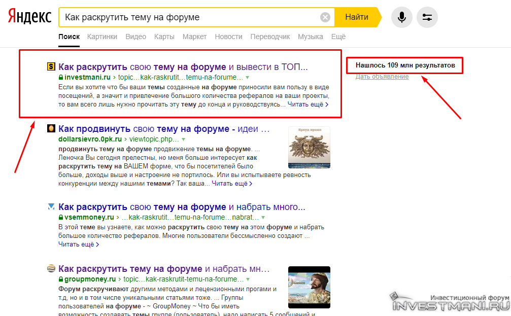Click the topic…kak-raskrutit path of investmani.ru

(181, 77)
